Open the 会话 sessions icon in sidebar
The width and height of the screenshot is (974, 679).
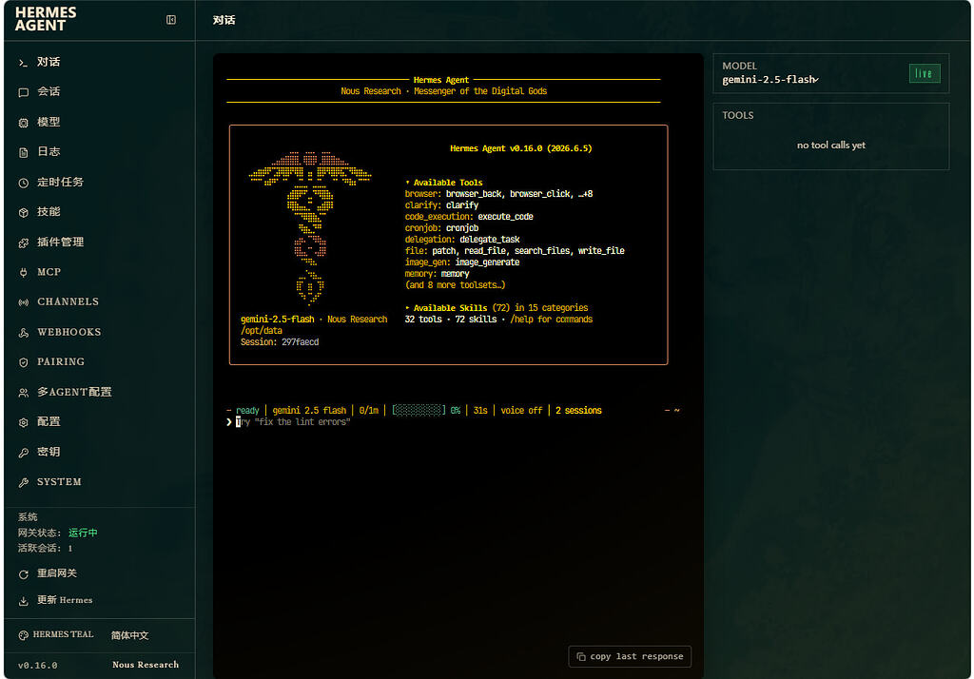(24, 92)
